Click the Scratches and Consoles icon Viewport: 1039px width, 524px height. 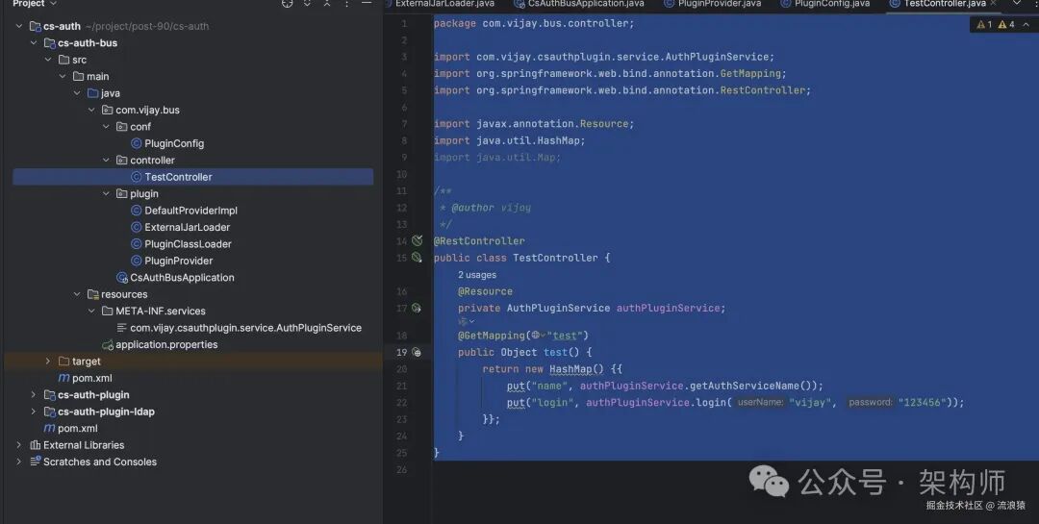tap(36, 462)
